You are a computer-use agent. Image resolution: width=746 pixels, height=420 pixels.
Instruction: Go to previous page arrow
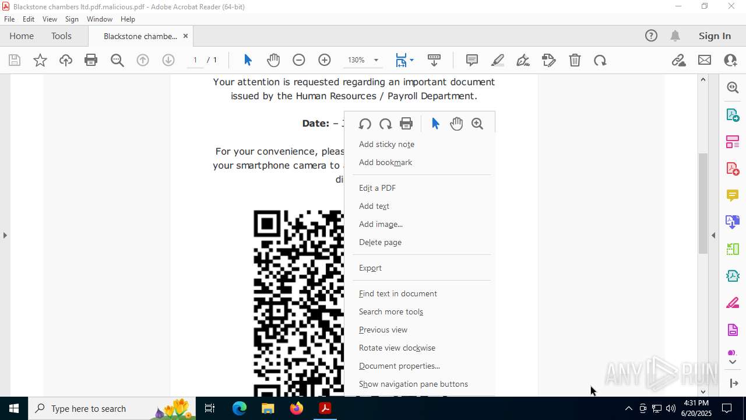(x=143, y=60)
